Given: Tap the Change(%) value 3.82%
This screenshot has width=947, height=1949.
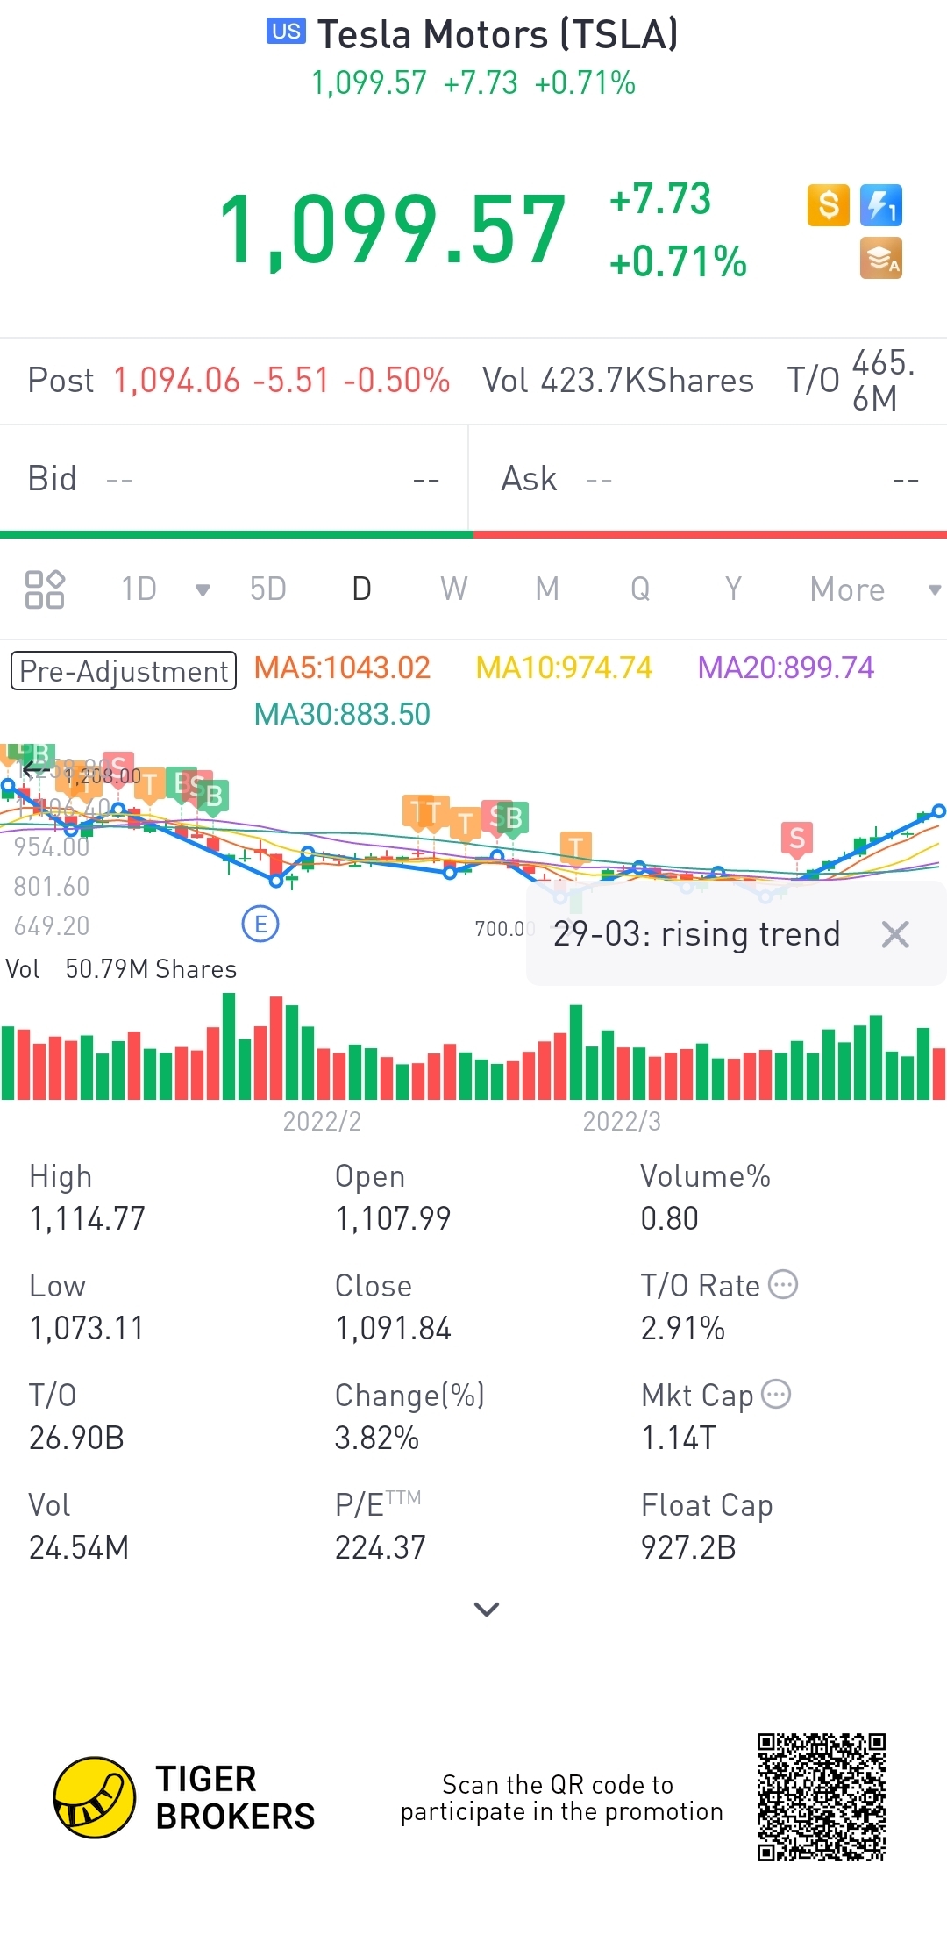Looking at the screenshot, I should (377, 1439).
